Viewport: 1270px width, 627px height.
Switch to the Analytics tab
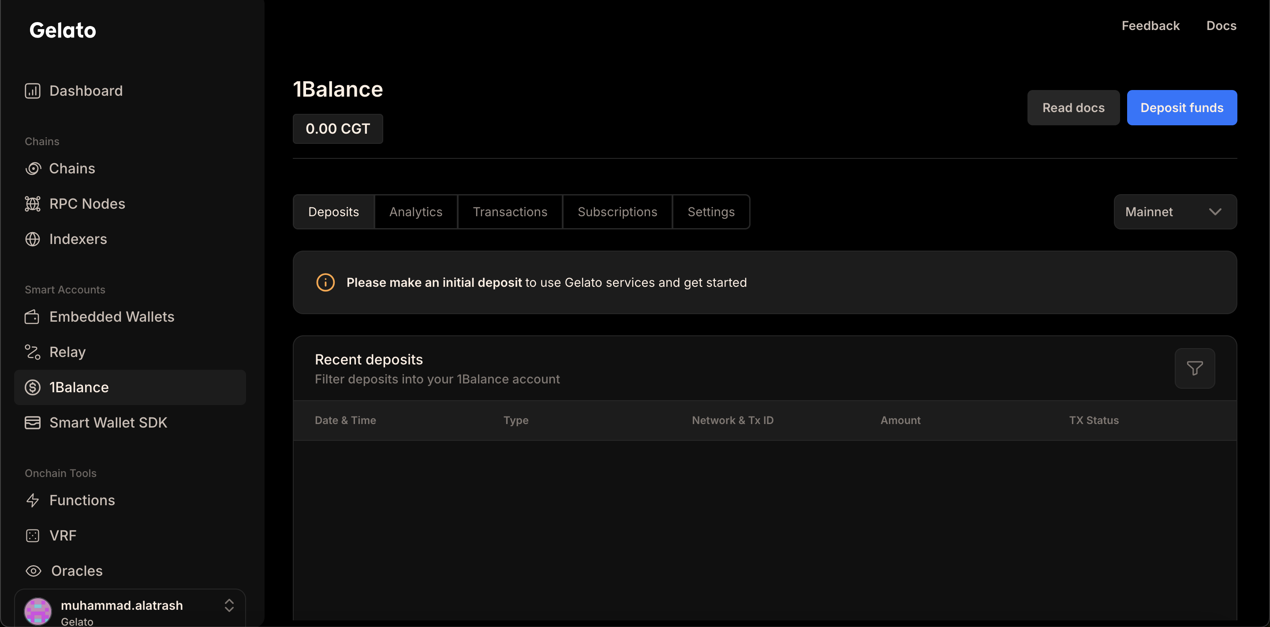(415, 212)
